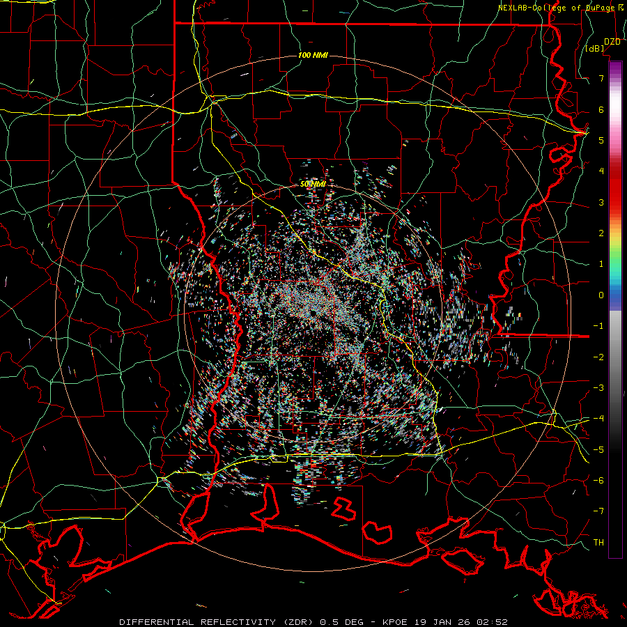Click the TH label on the color scale
Viewport: 627px width, 627px height.
598,543
